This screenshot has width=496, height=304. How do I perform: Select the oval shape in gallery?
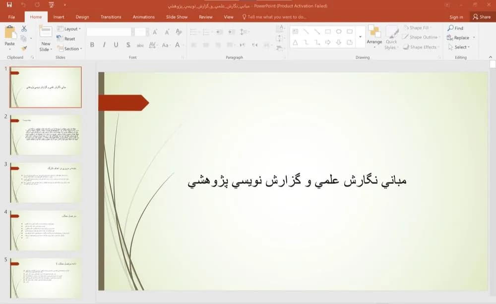click(339, 31)
